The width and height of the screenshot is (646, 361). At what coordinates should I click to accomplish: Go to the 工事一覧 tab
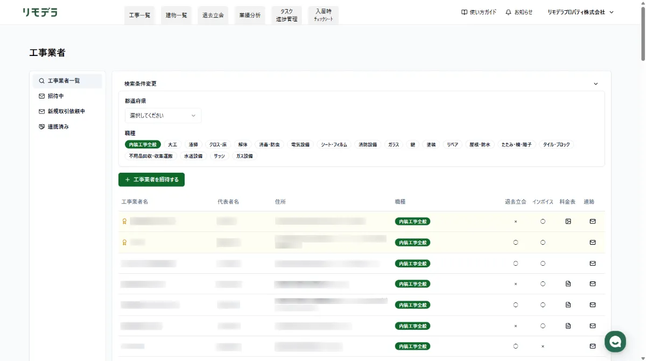[139, 15]
